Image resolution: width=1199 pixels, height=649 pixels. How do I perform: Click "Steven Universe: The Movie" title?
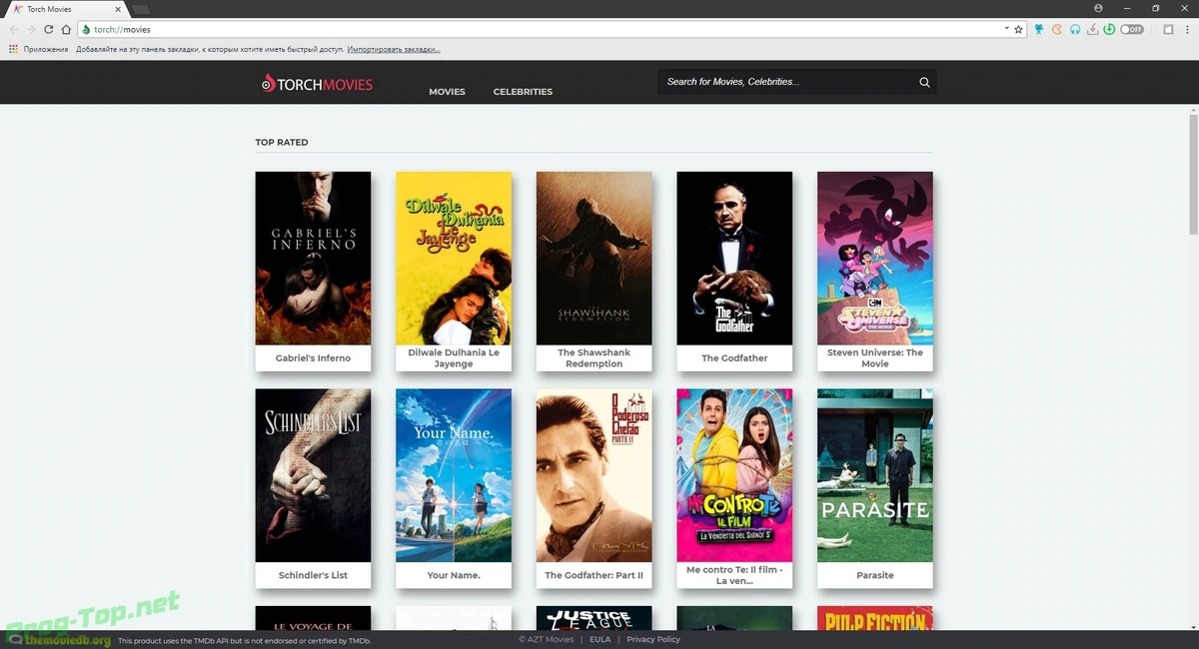coord(875,358)
